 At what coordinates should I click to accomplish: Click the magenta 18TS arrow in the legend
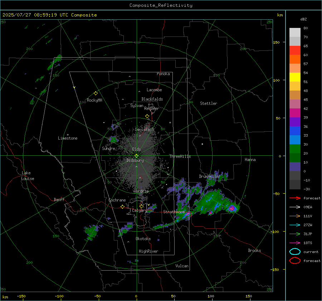tap(295, 243)
